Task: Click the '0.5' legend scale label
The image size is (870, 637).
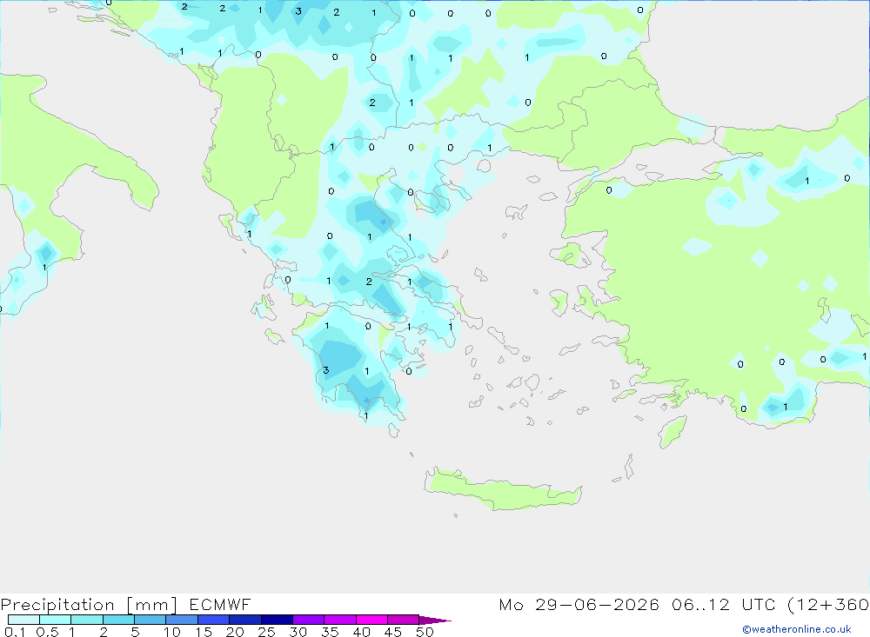Action: pyautogui.click(x=47, y=632)
